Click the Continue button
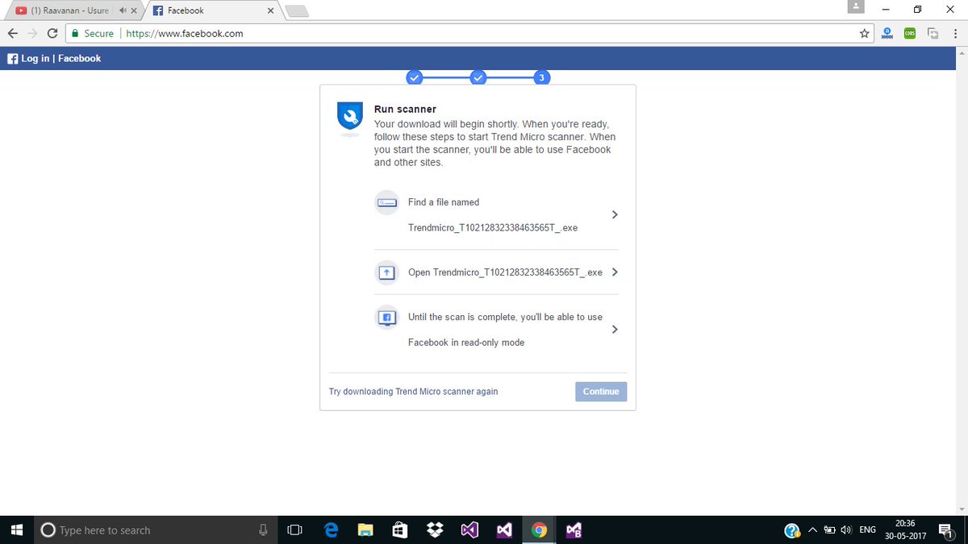Image resolution: width=968 pixels, height=544 pixels. (x=601, y=392)
